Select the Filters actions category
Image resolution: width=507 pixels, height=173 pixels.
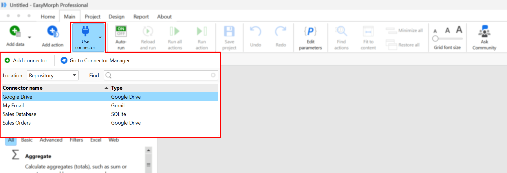[x=76, y=140]
